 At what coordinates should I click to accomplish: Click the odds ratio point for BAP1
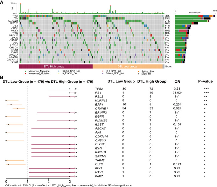[11, 104]
